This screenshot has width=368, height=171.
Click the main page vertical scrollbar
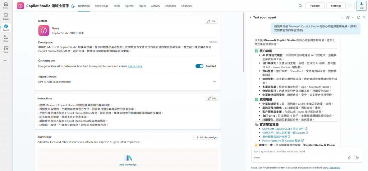(x=244, y=42)
